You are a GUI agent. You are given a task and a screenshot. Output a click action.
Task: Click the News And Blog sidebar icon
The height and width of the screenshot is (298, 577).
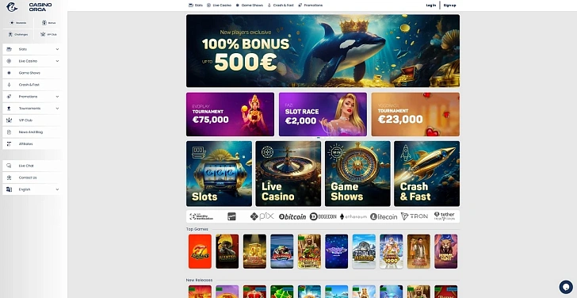[x=10, y=132]
